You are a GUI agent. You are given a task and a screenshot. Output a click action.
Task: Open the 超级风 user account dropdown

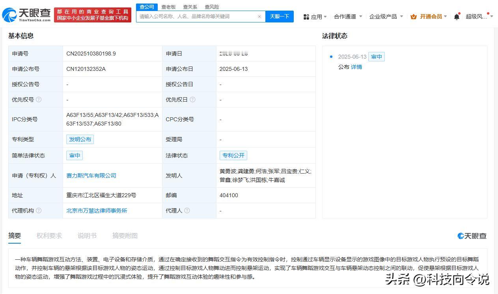point(479,17)
